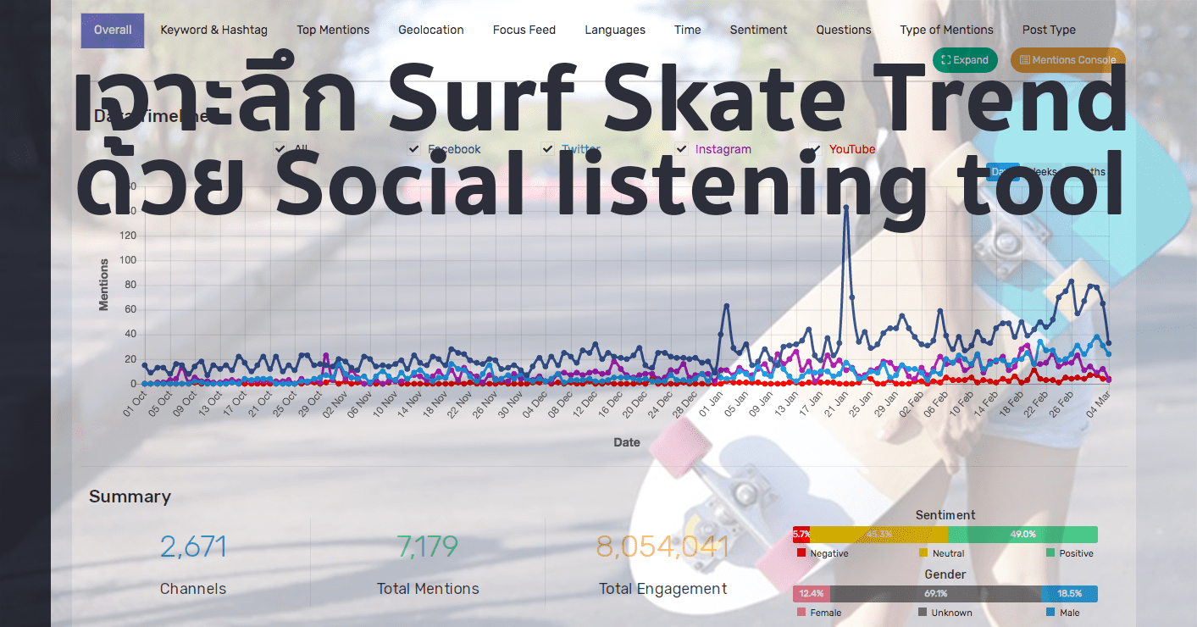1197x627 pixels.
Task: Uncheck the Facebook series checkbox
Action: 414,149
